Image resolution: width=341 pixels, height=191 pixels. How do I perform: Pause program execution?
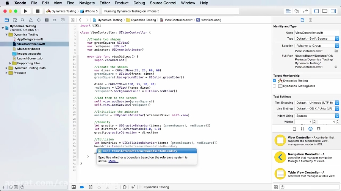pos(91,187)
